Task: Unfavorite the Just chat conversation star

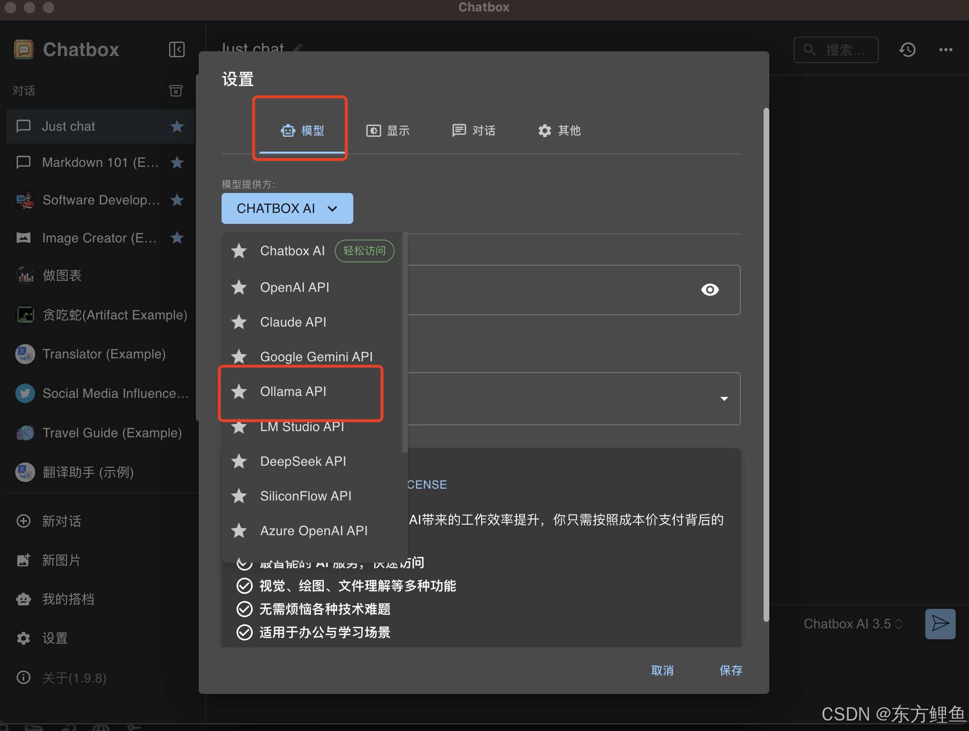Action: [x=176, y=126]
